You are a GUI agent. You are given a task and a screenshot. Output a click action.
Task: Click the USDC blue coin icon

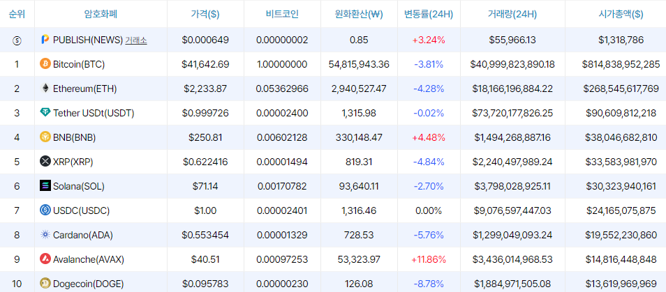coord(45,210)
